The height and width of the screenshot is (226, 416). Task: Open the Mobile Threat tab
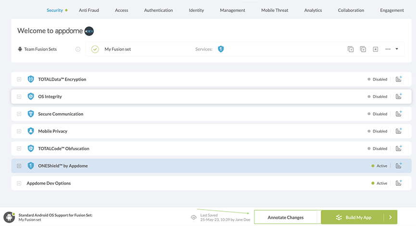[x=275, y=10]
